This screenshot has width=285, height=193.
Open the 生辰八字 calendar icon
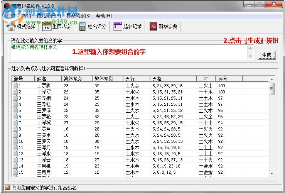coord(47,27)
